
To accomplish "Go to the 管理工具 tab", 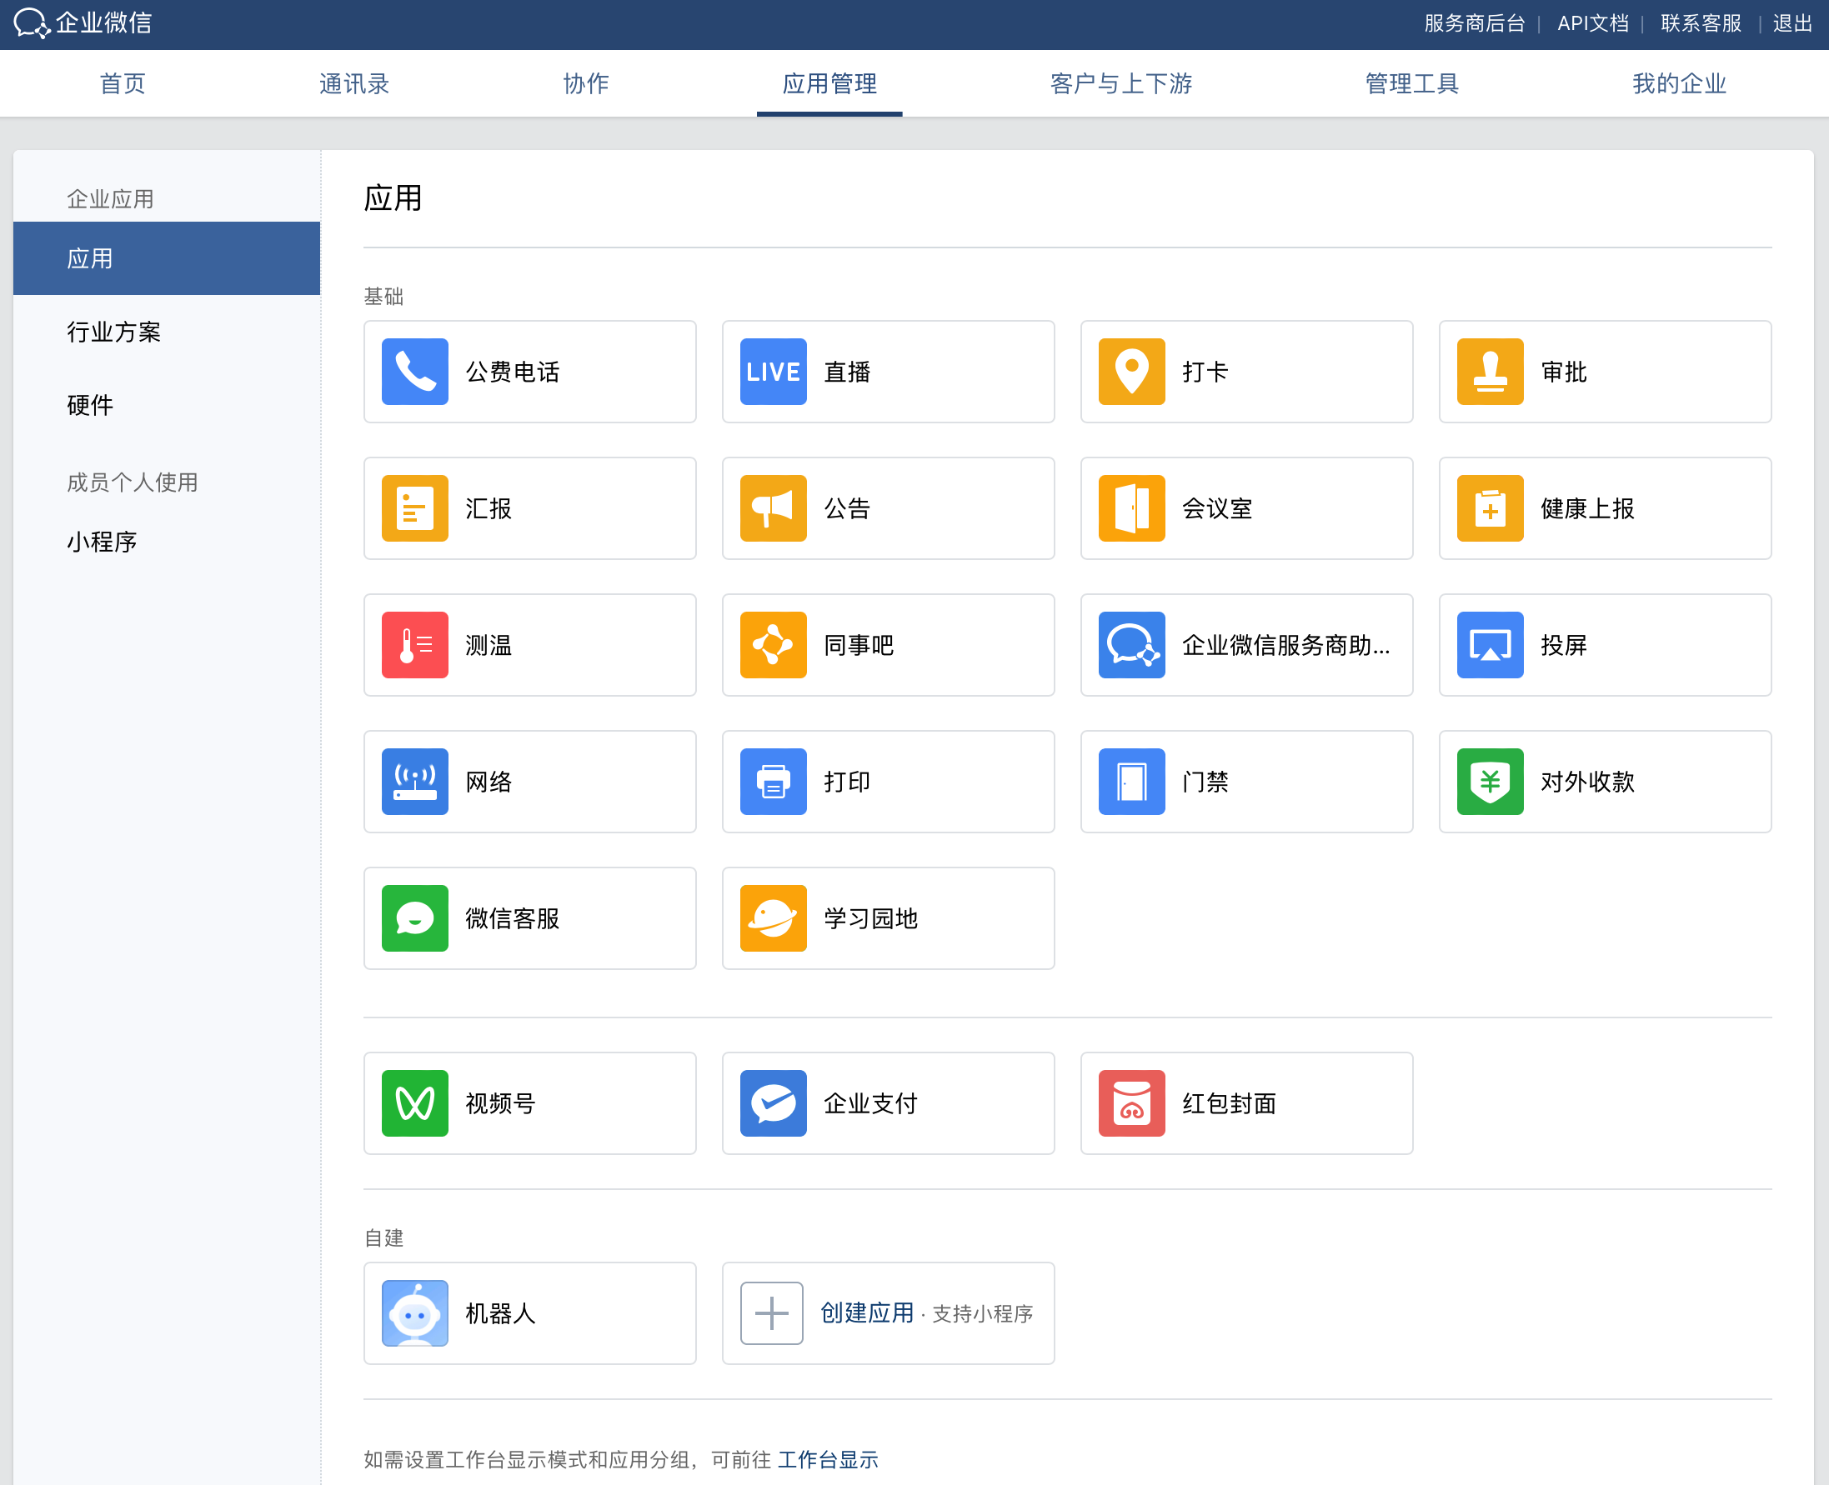I will click(1411, 83).
